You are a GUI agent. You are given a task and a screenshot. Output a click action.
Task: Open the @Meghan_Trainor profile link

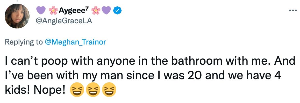click(x=75, y=42)
